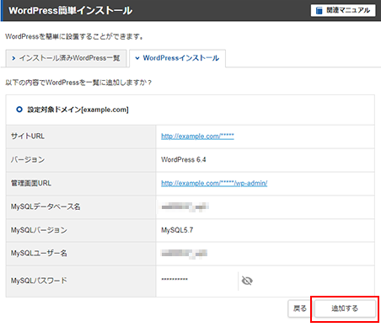The width and height of the screenshot is (381, 327).
Task: Open the wp-admin management URL link
Action: click(214, 183)
